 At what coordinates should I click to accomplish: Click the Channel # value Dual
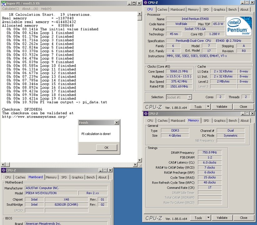pos(230,131)
